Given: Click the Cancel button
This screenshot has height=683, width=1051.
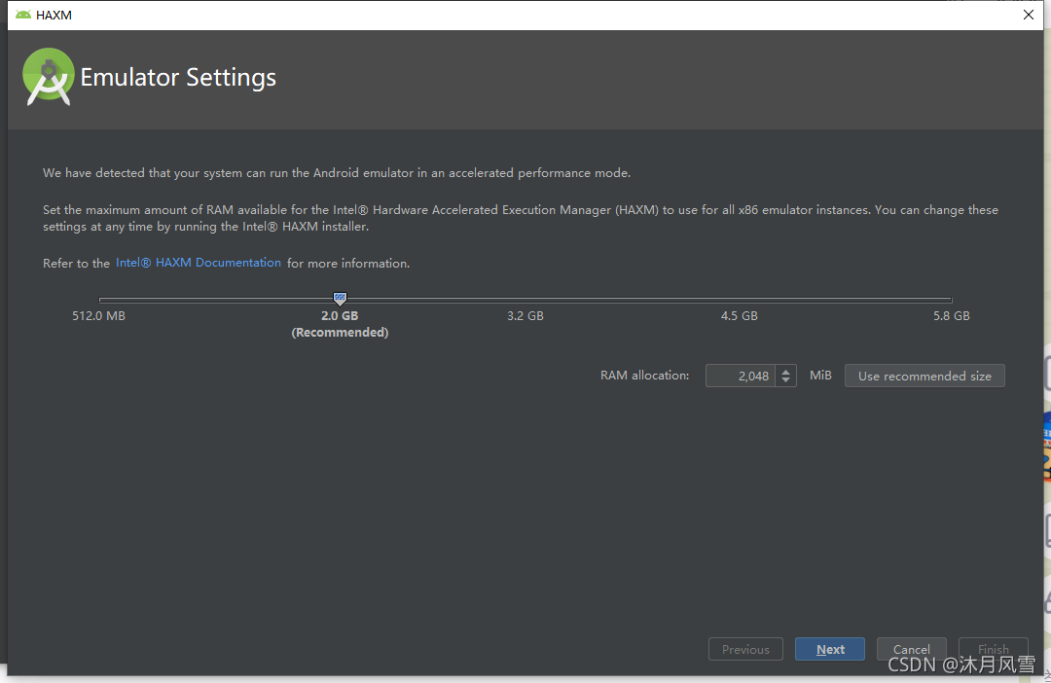Looking at the screenshot, I should coord(911,649).
